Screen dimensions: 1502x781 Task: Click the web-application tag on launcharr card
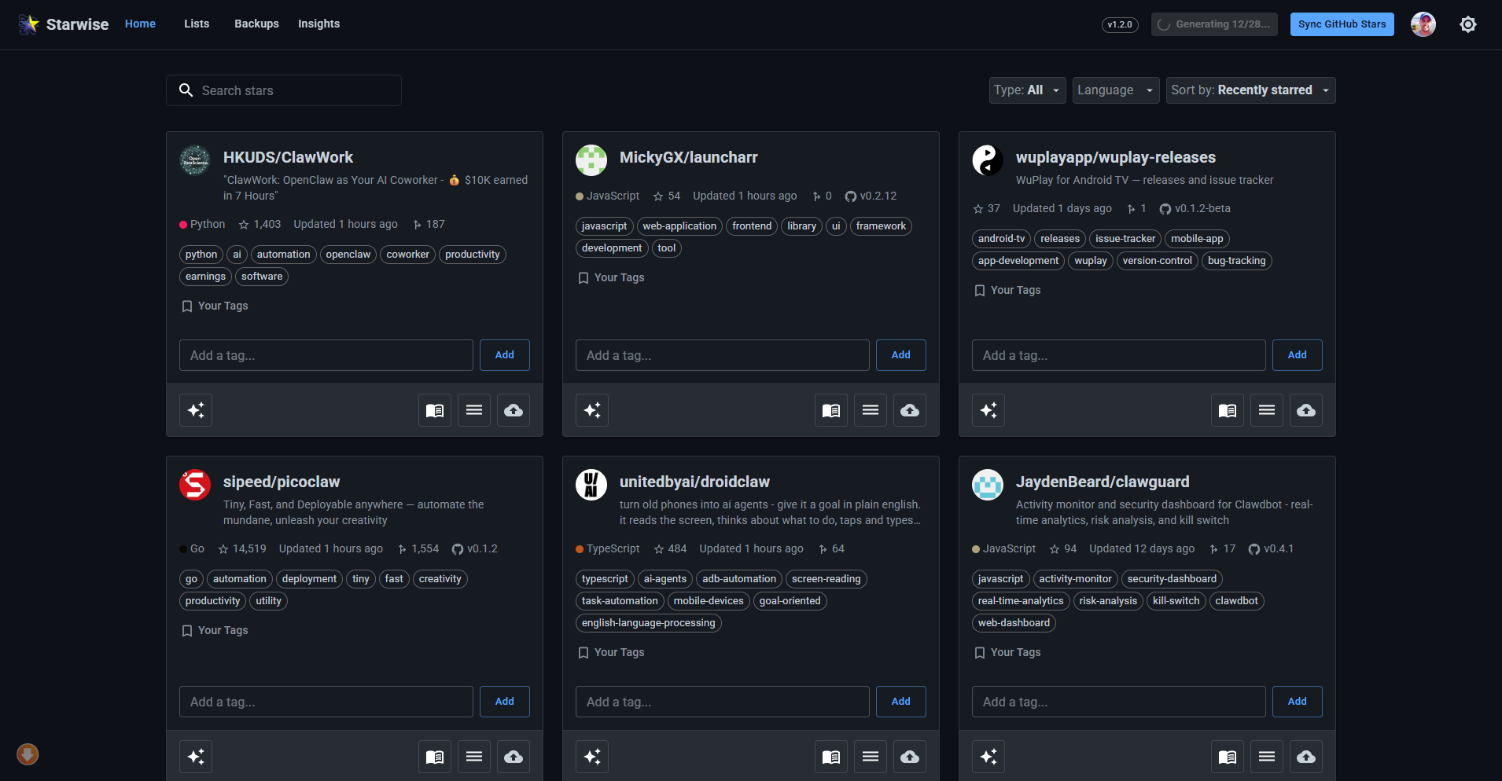(679, 226)
